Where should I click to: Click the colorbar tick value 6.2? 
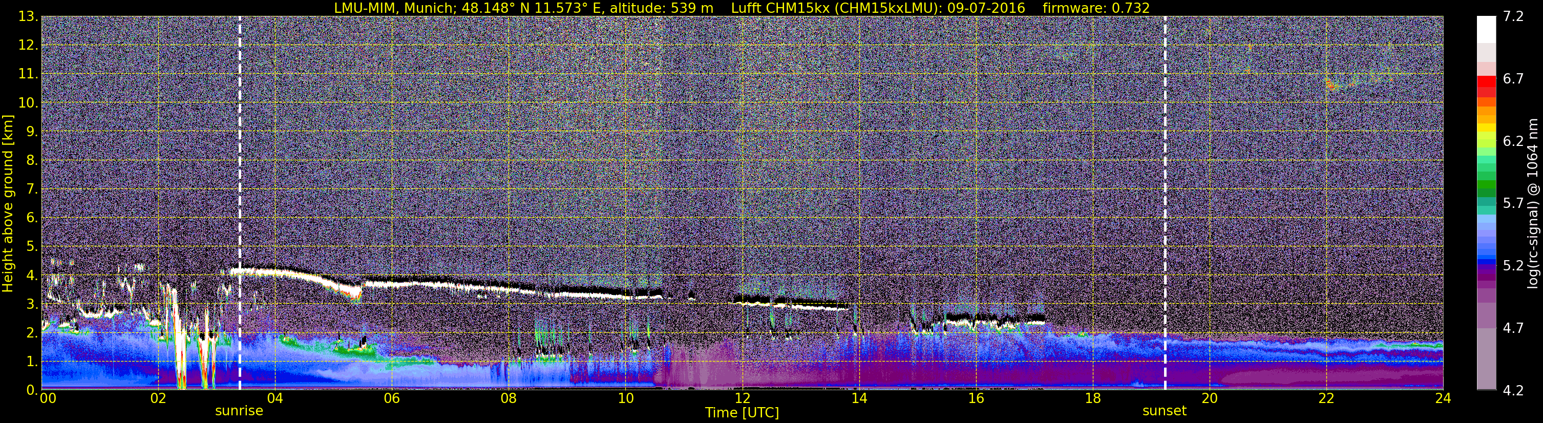tap(1513, 141)
